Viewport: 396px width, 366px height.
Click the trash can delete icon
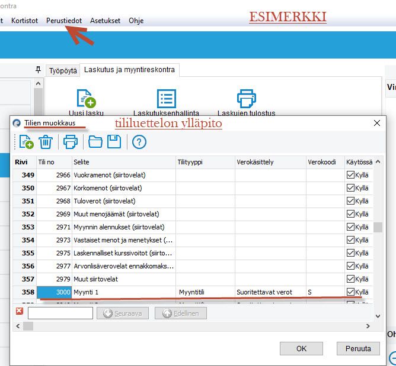(x=46, y=142)
